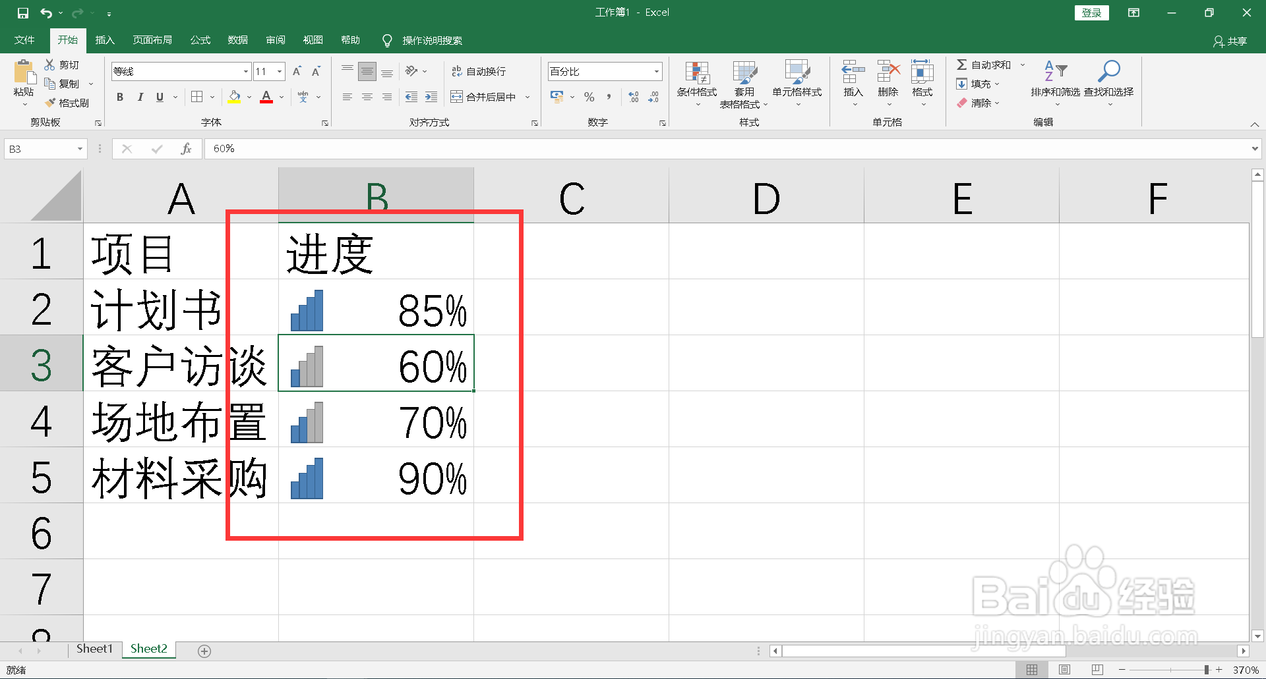Open Conditional Formatting (条件格式)
The height and width of the screenshot is (679, 1266).
(x=697, y=84)
